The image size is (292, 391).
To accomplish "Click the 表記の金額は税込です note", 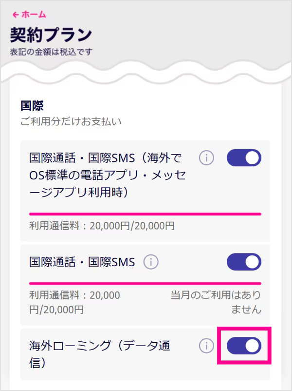I will 51,52.
